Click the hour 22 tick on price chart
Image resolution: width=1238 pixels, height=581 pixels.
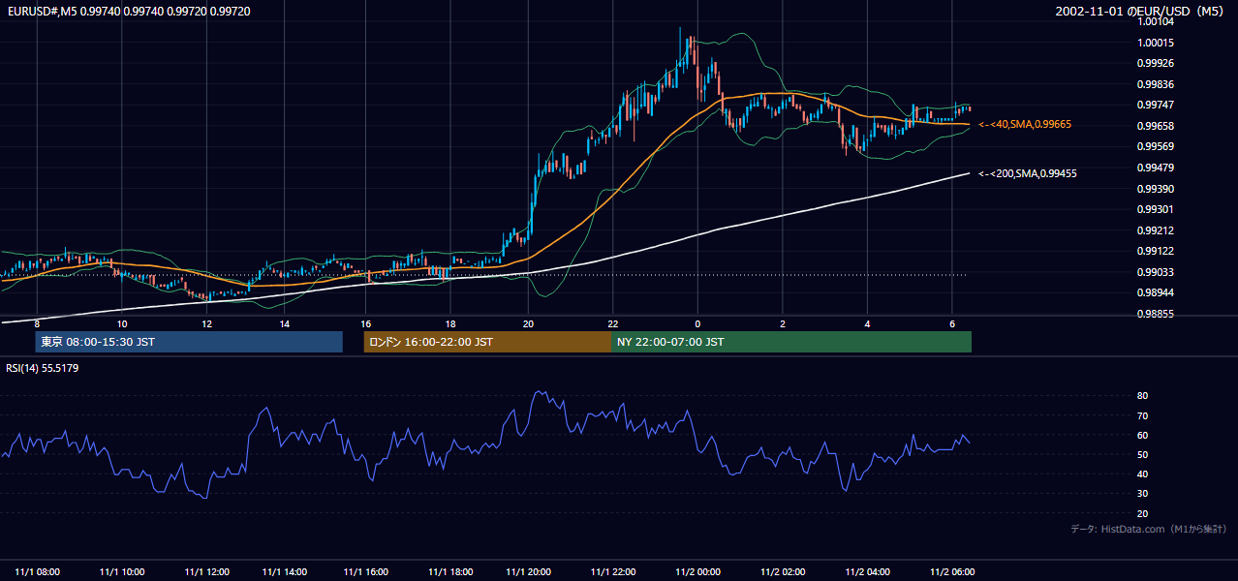click(612, 323)
